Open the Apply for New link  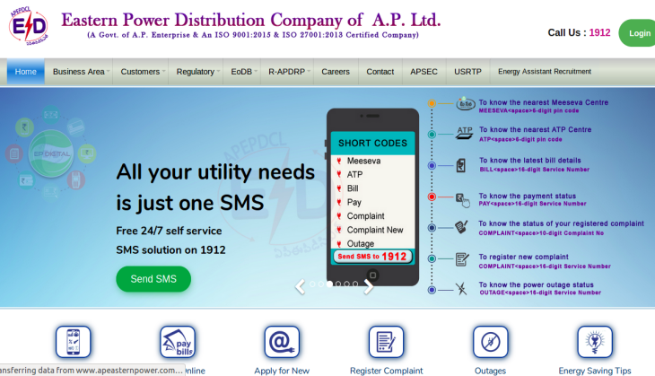pyautogui.click(x=282, y=371)
